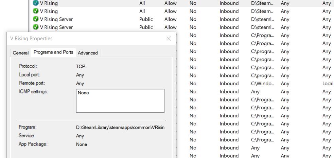Select the Programs and Ports tab
This screenshot has width=334, height=158.
click(x=53, y=52)
